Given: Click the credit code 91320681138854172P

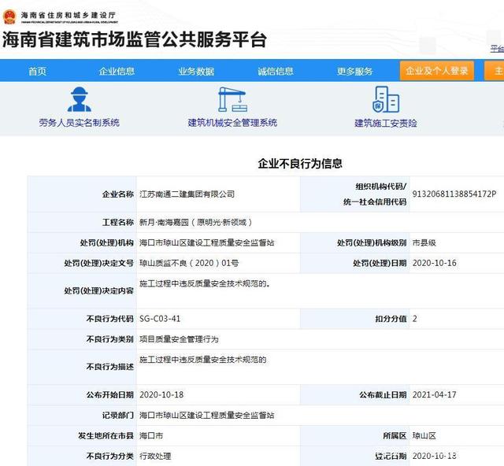Looking at the screenshot, I should (x=454, y=194).
